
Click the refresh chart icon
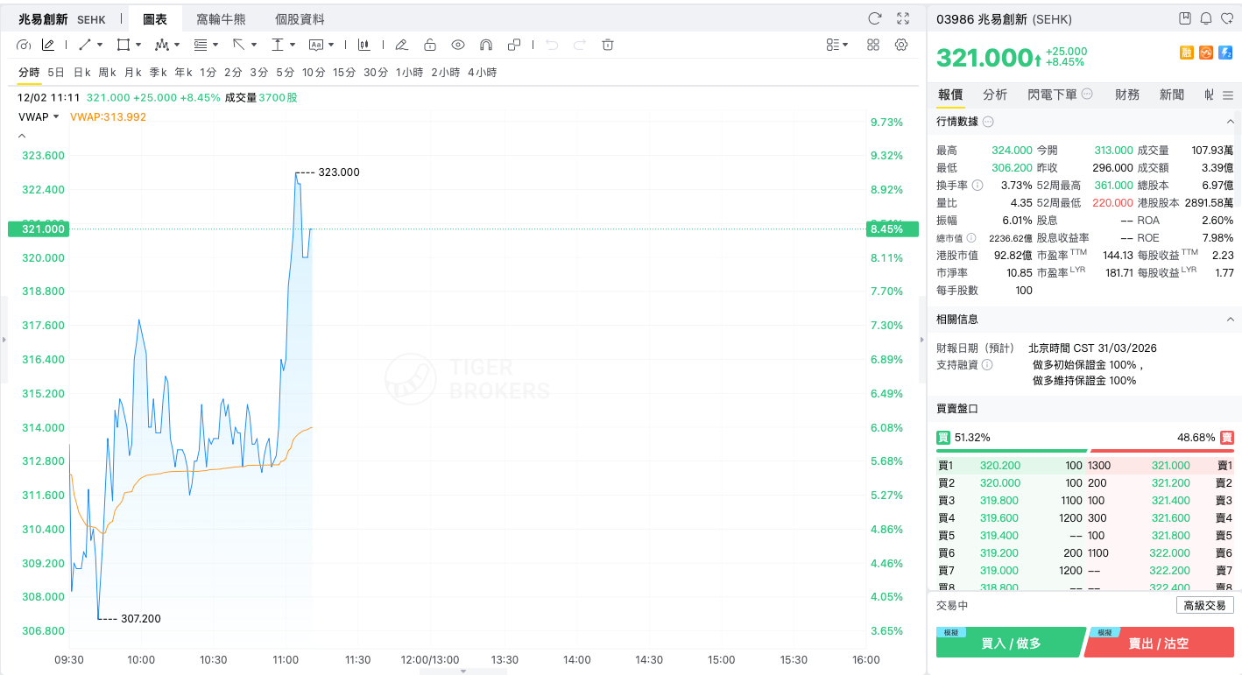[x=874, y=18]
